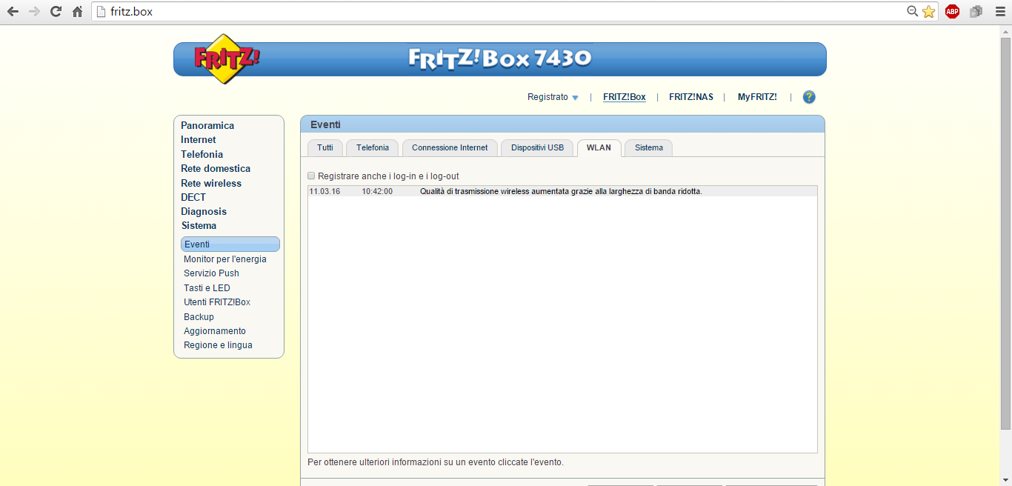Image resolution: width=1012 pixels, height=486 pixels.
Task: Open Servizio Push settings
Action: 211,273
